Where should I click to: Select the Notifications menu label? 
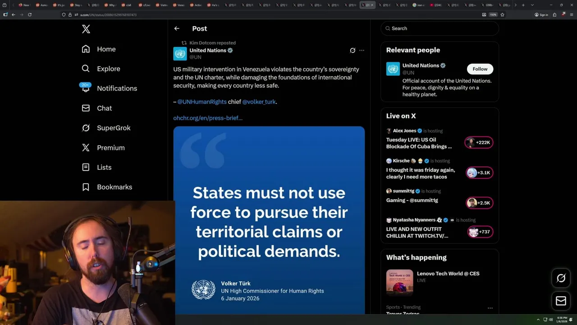[117, 88]
